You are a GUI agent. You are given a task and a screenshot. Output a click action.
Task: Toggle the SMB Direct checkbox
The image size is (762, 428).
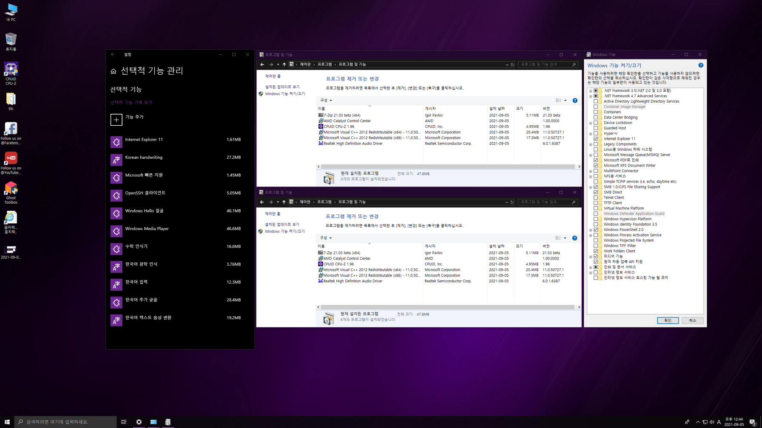pyautogui.click(x=596, y=192)
